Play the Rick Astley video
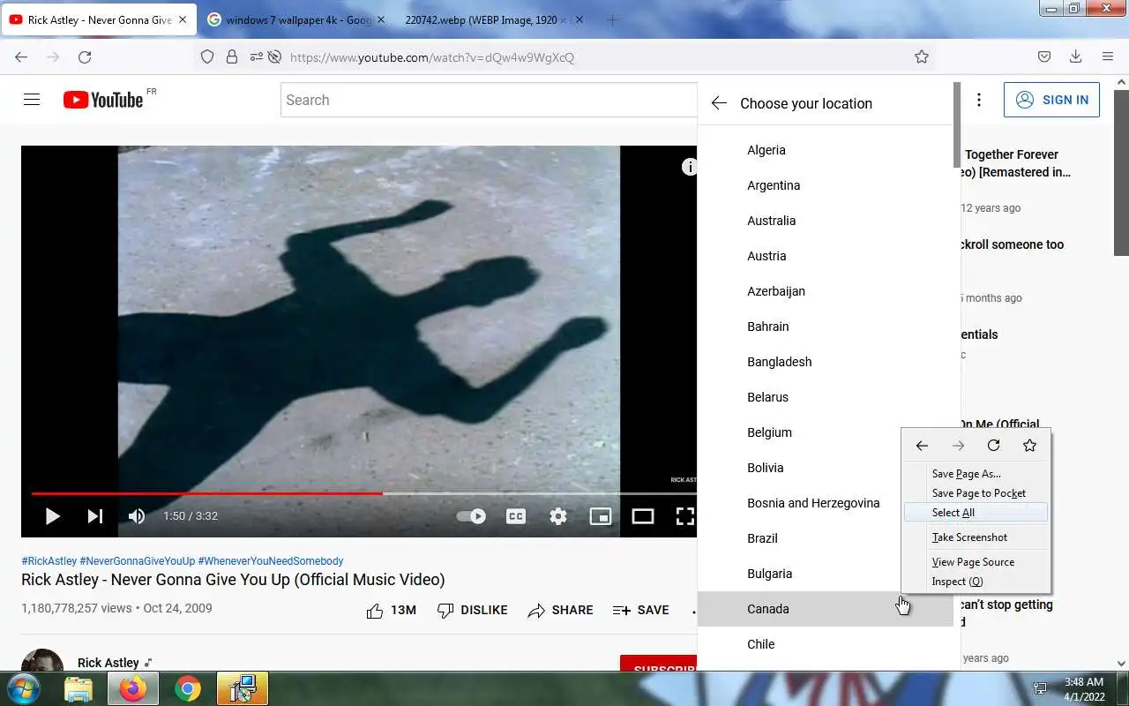Screen dimensions: 1129x706 click(x=52, y=516)
